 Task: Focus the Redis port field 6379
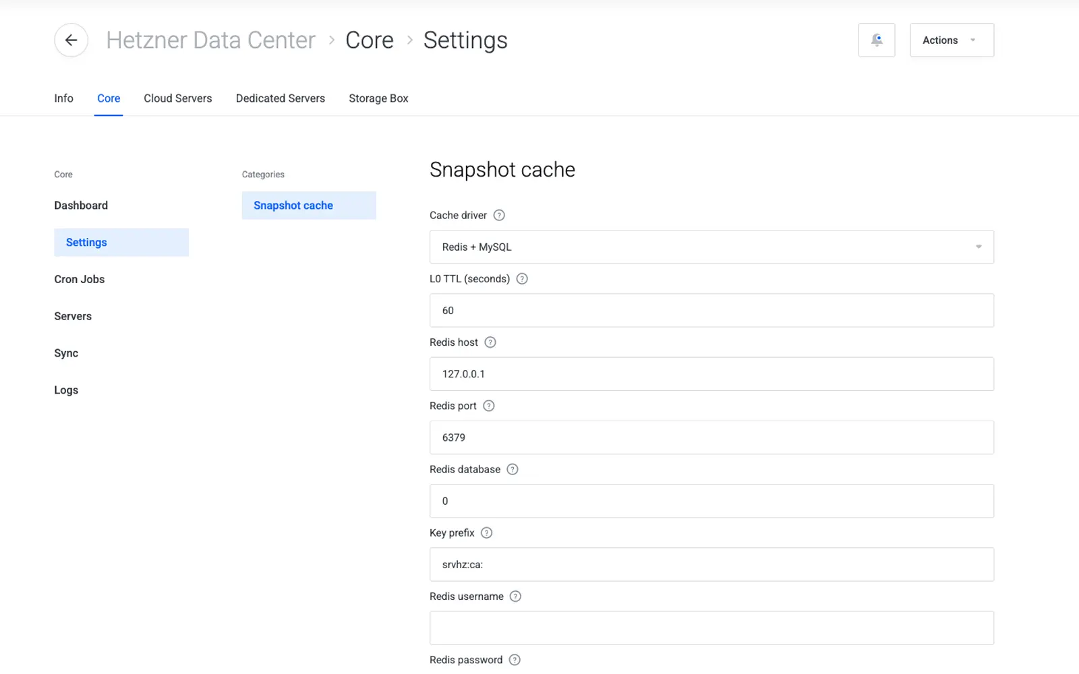711,437
